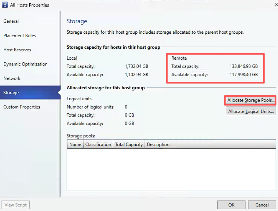Sort by Classification column header
278x211 pixels.
tap(98, 144)
